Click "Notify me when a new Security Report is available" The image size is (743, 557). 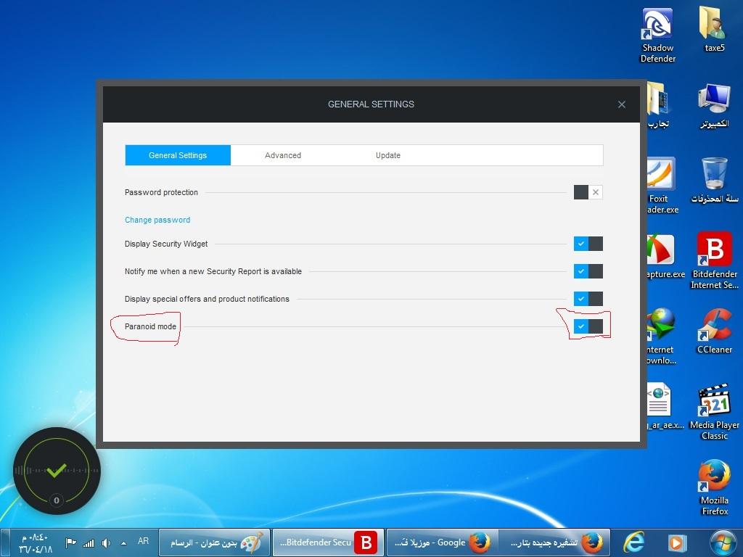(213, 271)
